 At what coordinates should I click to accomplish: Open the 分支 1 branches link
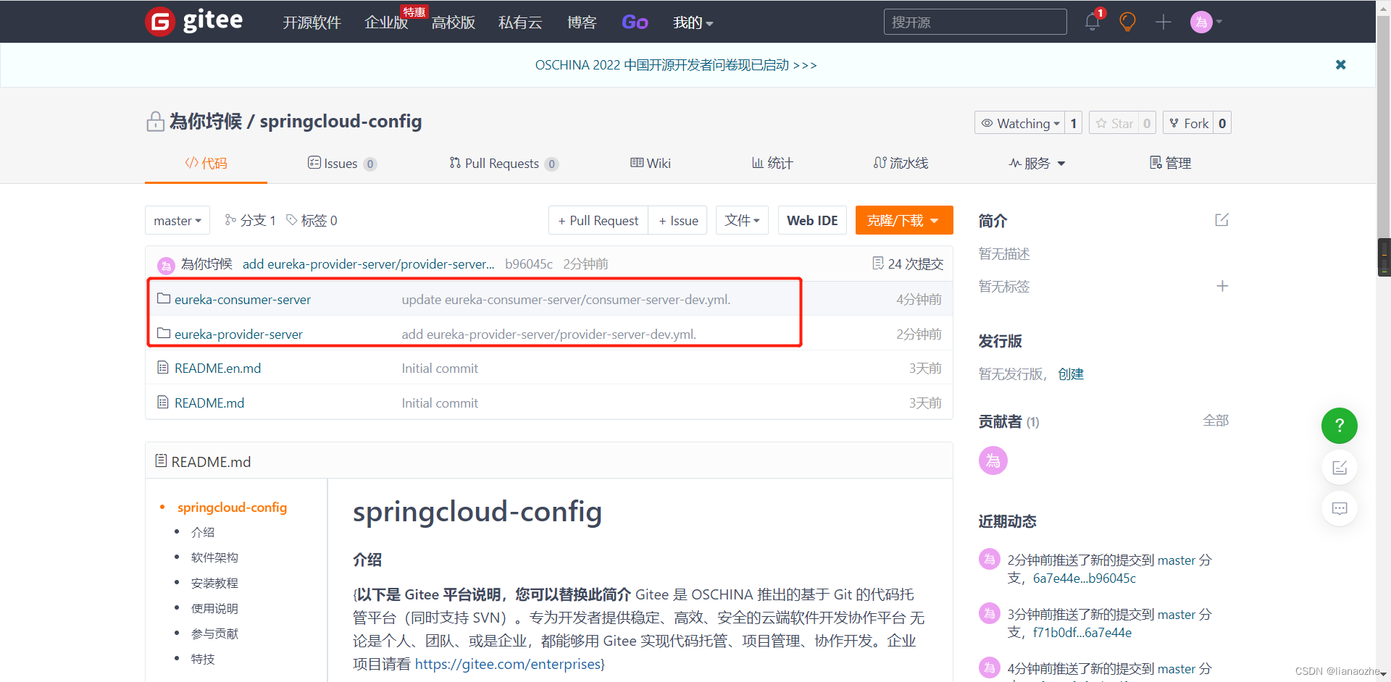[x=250, y=220]
